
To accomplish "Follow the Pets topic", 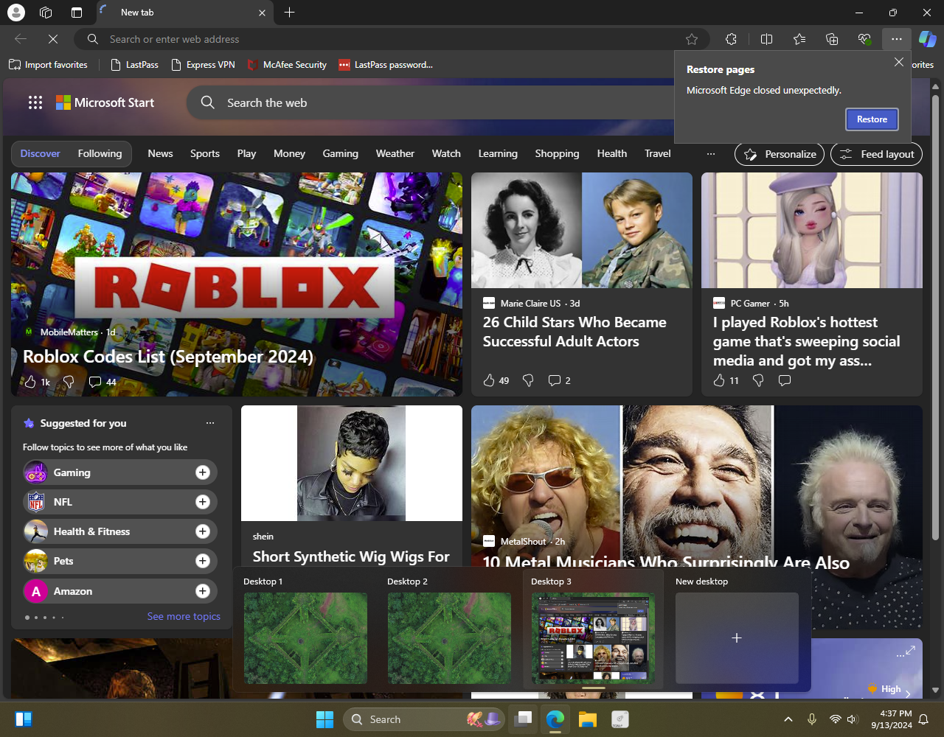I will (x=203, y=561).
